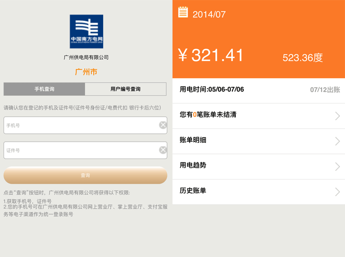Select the 手机查询 tab

(44, 89)
